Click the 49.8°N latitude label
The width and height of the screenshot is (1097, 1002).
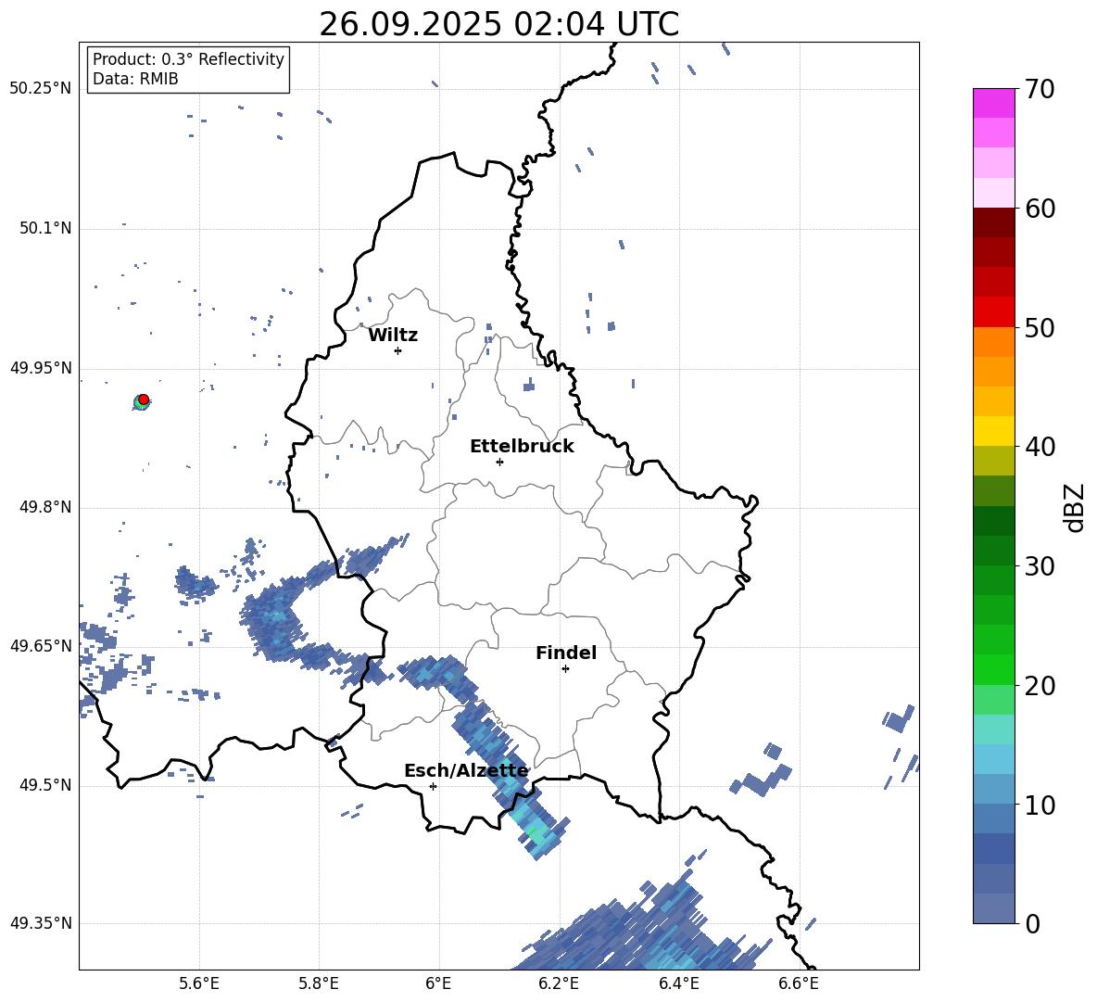click(45, 507)
